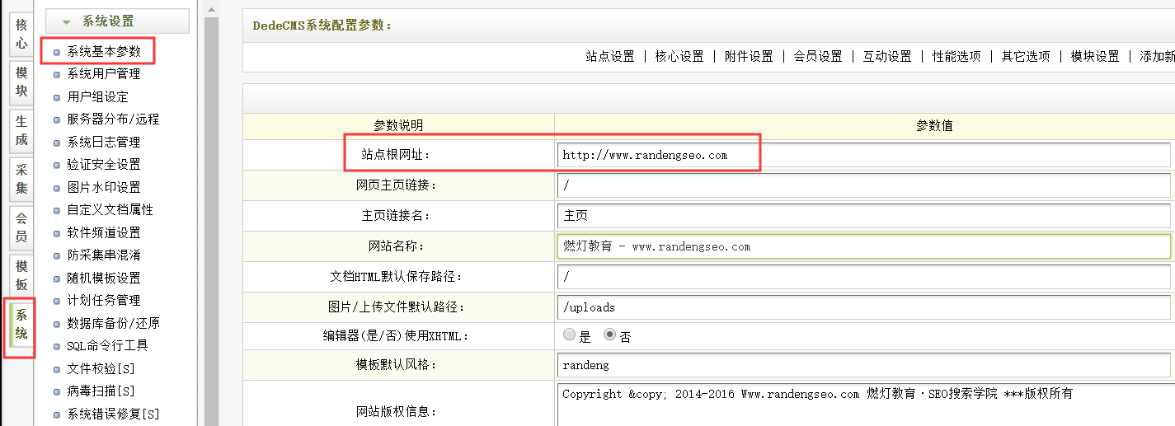Viewport: 1175px width, 426px height.
Task: Click bullet icon beside 数据库备份/还原
Action: [57, 324]
